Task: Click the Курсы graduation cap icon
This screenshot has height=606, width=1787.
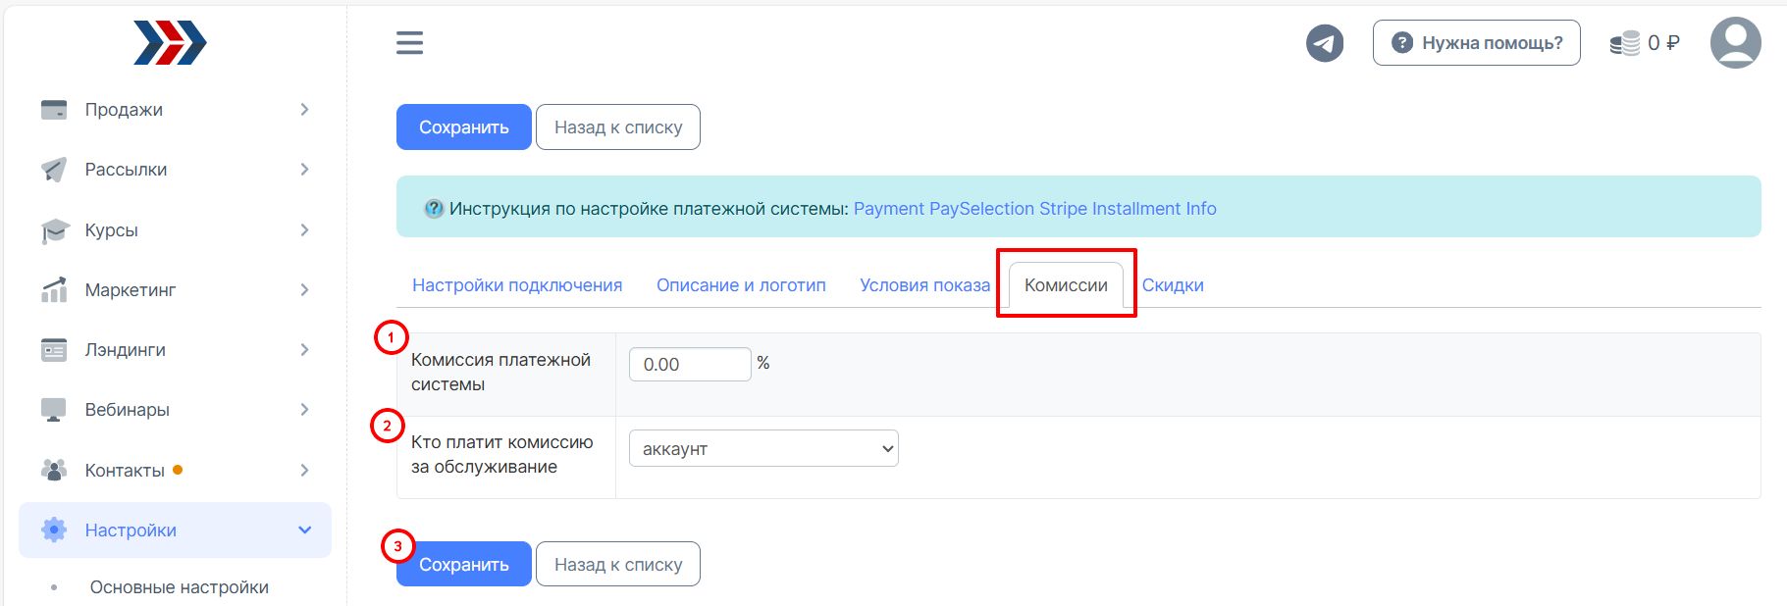Action: click(x=54, y=230)
